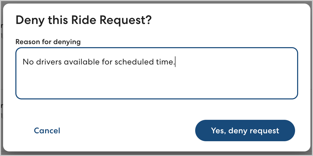
Task: Click the word "No" in the reason
Action: coord(28,62)
